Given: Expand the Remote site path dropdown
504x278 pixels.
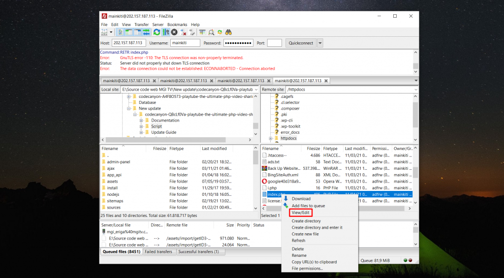Looking at the screenshot, I should pos(416,90).
